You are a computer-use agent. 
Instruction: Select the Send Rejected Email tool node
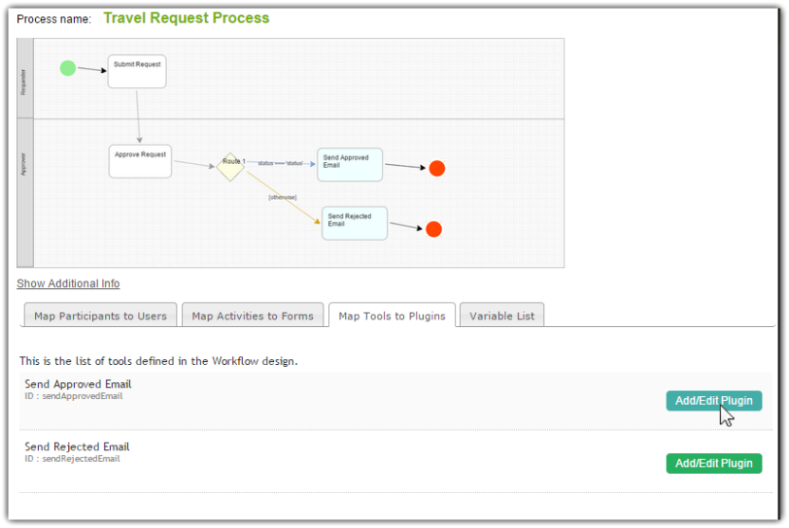pyautogui.click(x=355, y=223)
